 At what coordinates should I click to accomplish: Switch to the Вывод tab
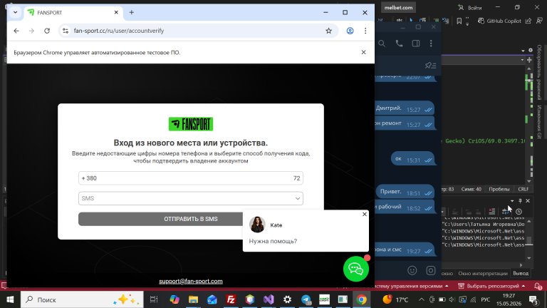click(x=521, y=274)
